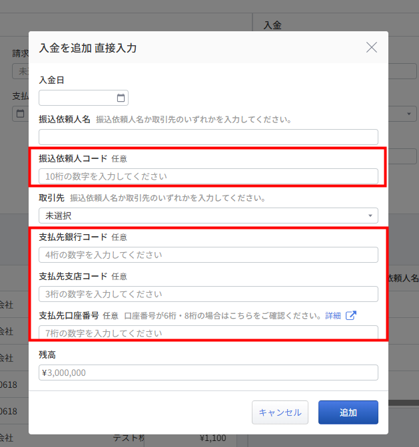This screenshot has height=447, width=419.
Task: Open background dropdown arrow at right panel
Action: tap(408, 114)
